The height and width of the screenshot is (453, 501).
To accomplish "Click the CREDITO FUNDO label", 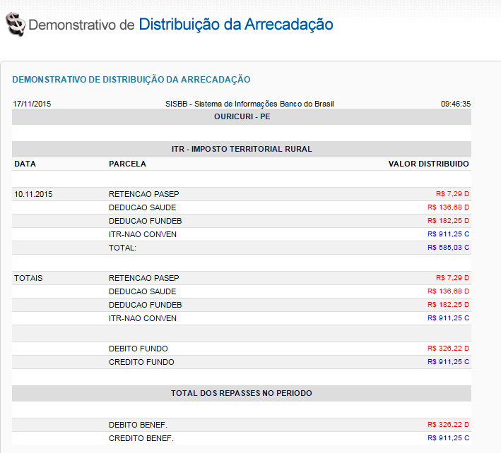I will (x=141, y=362).
